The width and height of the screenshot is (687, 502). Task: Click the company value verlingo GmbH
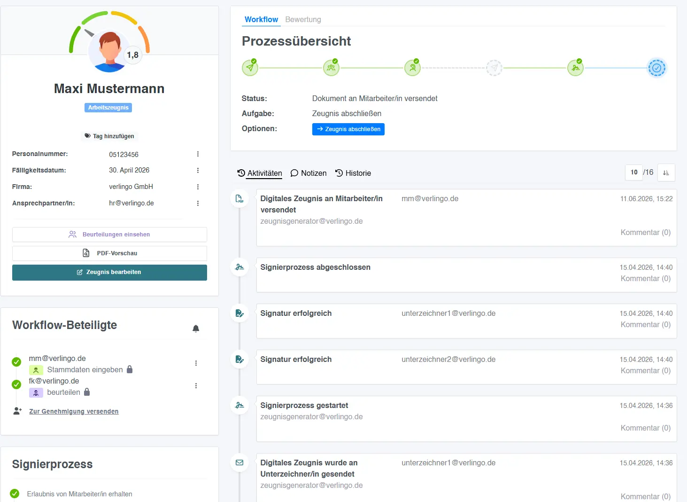(x=131, y=187)
